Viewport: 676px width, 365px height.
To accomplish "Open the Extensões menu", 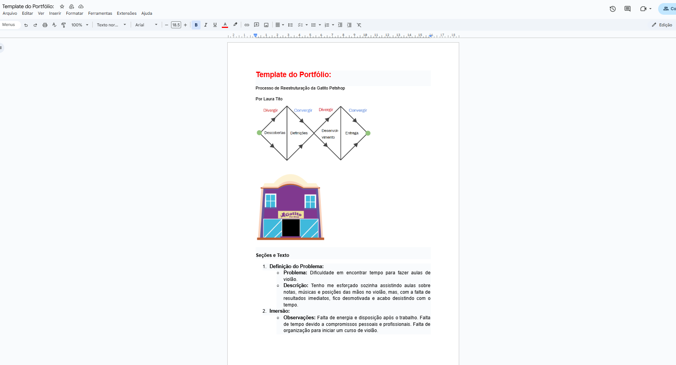I will (x=127, y=14).
